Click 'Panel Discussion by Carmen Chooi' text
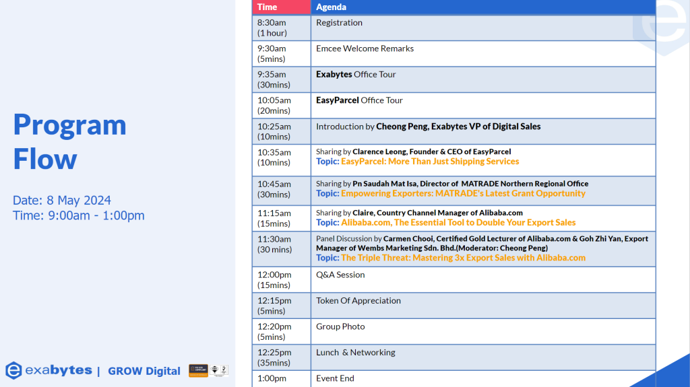The width and height of the screenshot is (690, 387). click(x=482, y=243)
